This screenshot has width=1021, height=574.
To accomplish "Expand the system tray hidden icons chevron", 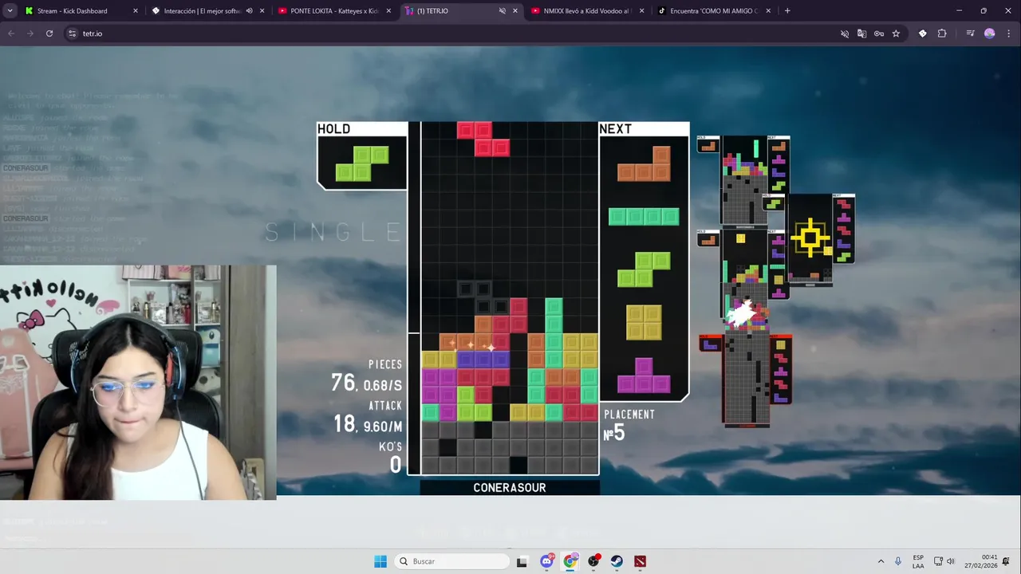I will point(881,561).
